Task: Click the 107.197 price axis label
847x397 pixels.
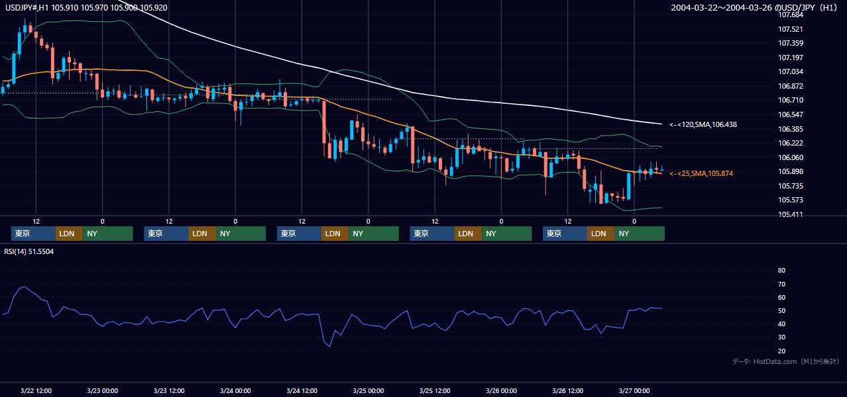Action: tap(790, 58)
